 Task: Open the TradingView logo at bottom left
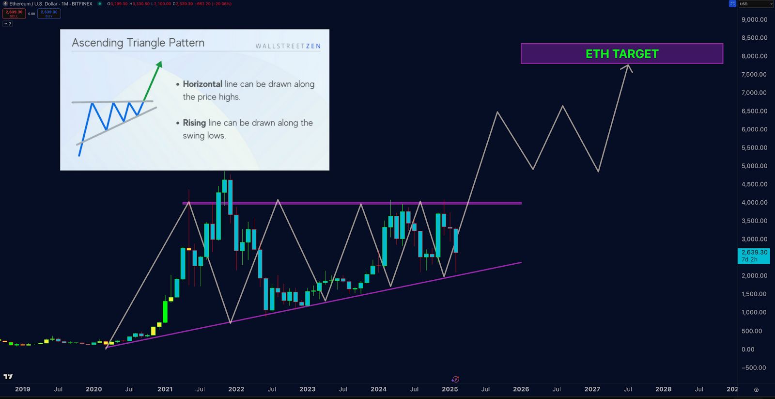(8, 377)
